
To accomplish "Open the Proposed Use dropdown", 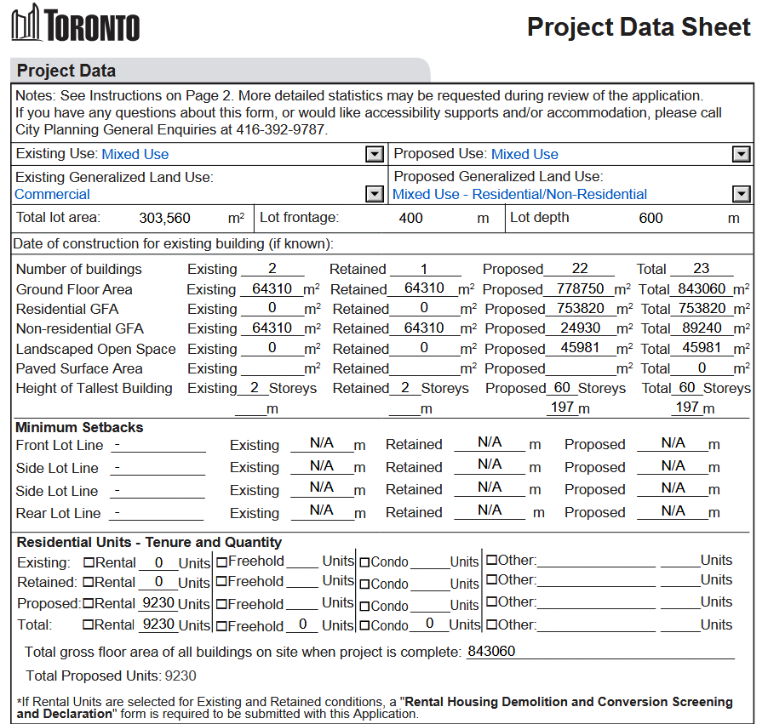I will (x=742, y=154).
